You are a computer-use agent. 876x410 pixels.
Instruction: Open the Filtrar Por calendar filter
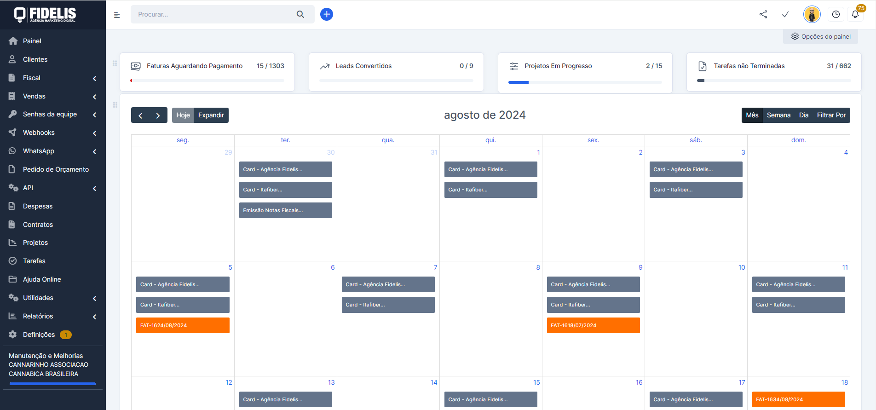(831, 115)
